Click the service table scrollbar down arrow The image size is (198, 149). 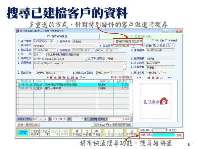[131, 114]
